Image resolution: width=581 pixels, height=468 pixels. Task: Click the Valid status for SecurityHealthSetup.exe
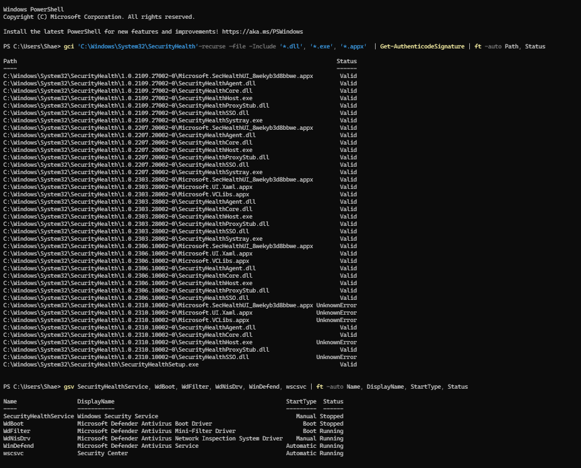[x=348, y=364]
